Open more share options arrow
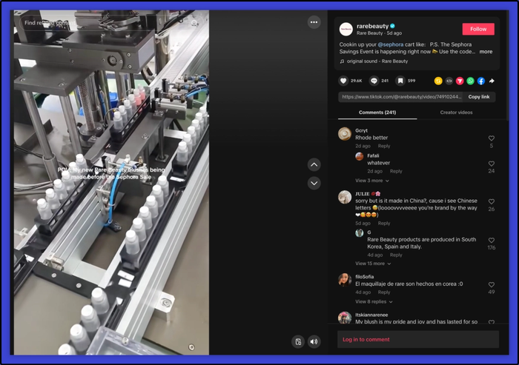The width and height of the screenshot is (519, 365). (492, 81)
